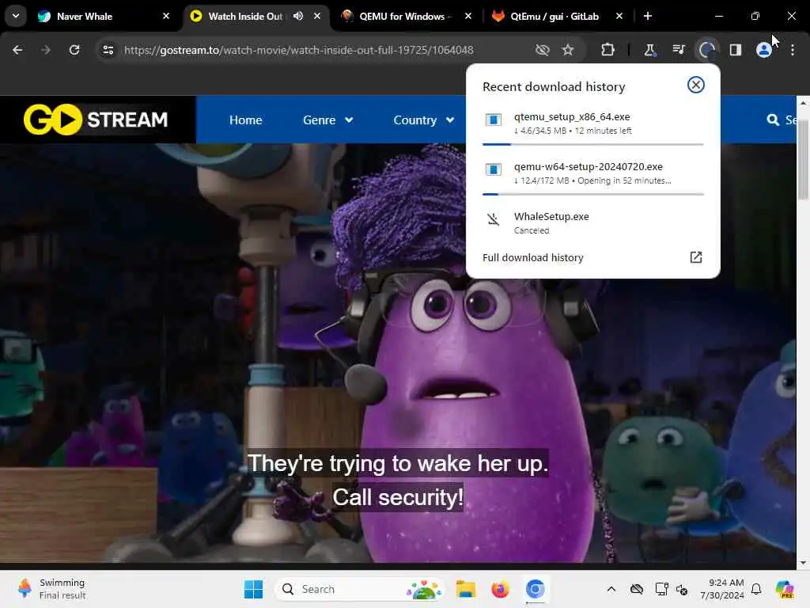This screenshot has height=608, width=810.
Task: Switch to the Naver Whale tab
Action: pos(104,17)
